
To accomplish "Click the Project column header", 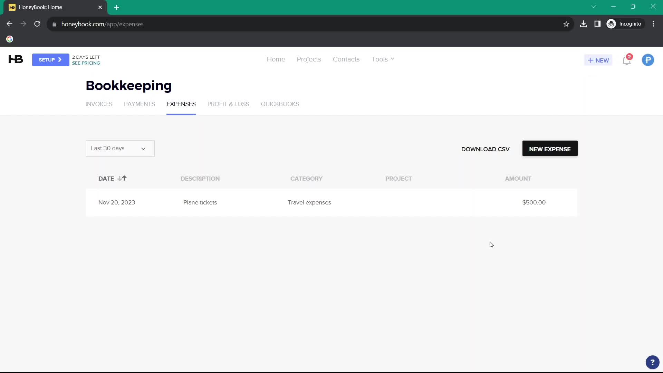I will click(x=398, y=179).
